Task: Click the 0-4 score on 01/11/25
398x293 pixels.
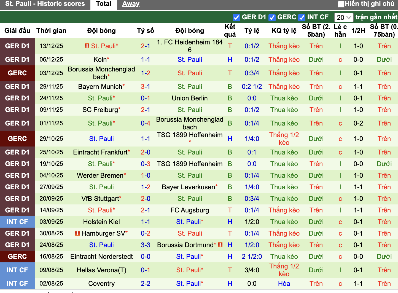Action: pyautogui.click(x=145, y=123)
